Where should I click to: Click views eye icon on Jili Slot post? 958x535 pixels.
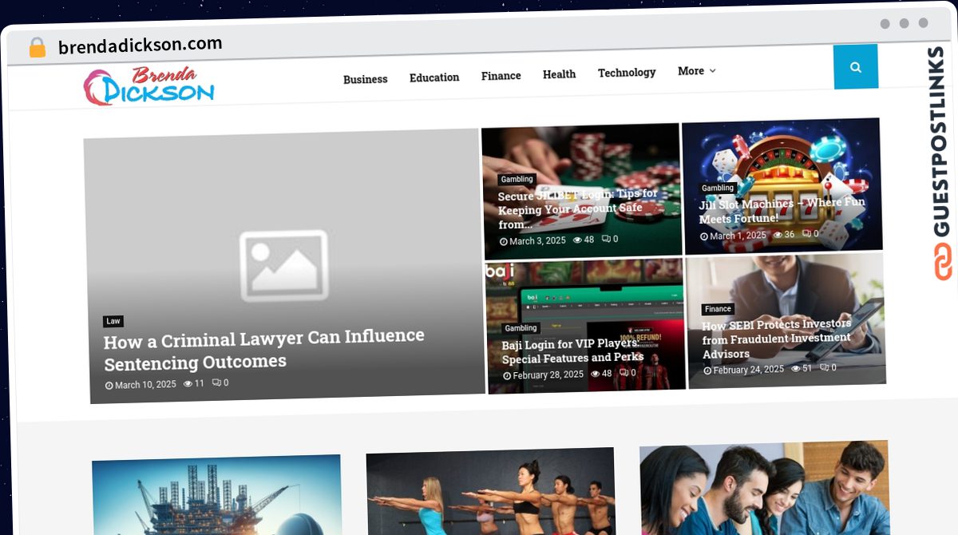tap(778, 235)
